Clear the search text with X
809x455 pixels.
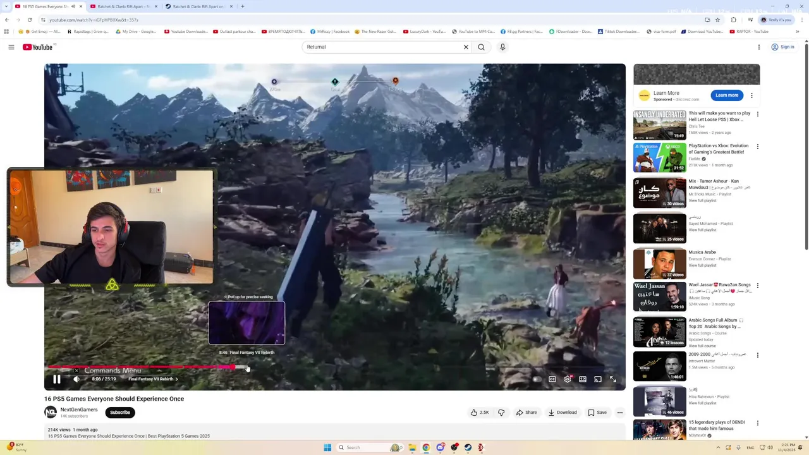pyautogui.click(x=466, y=47)
